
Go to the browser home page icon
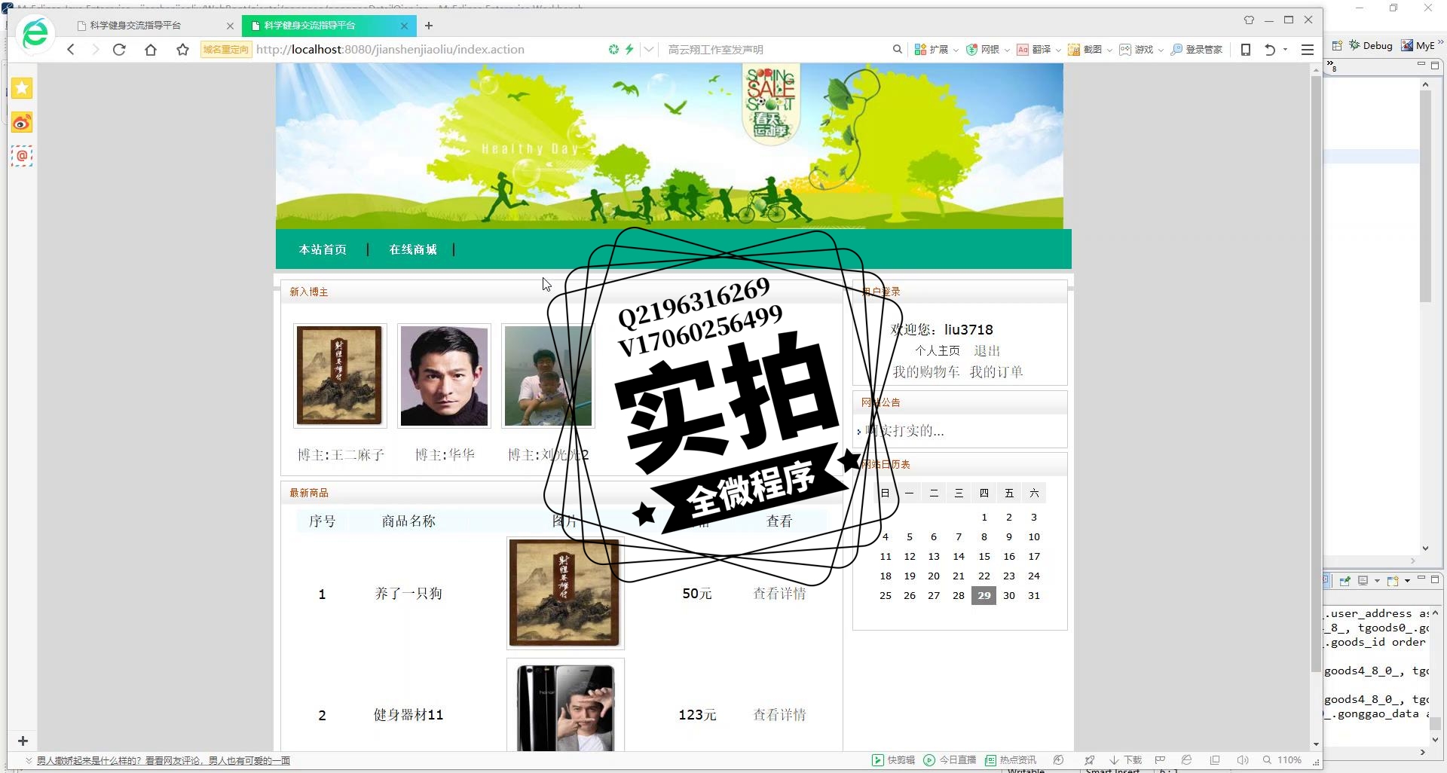click(x=151, y=50)
